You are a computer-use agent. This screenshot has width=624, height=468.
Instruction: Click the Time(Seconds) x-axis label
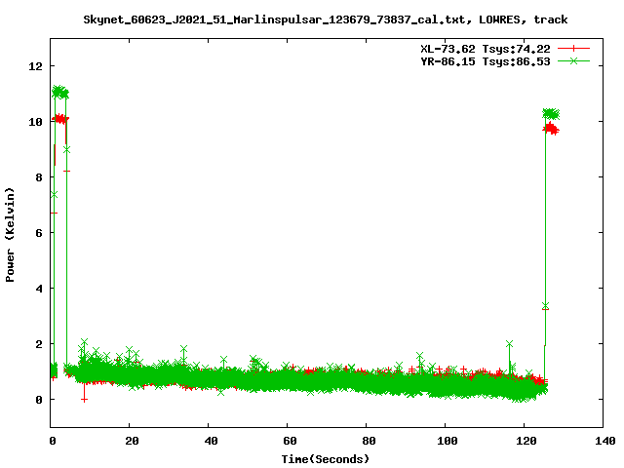click(325, 459)
